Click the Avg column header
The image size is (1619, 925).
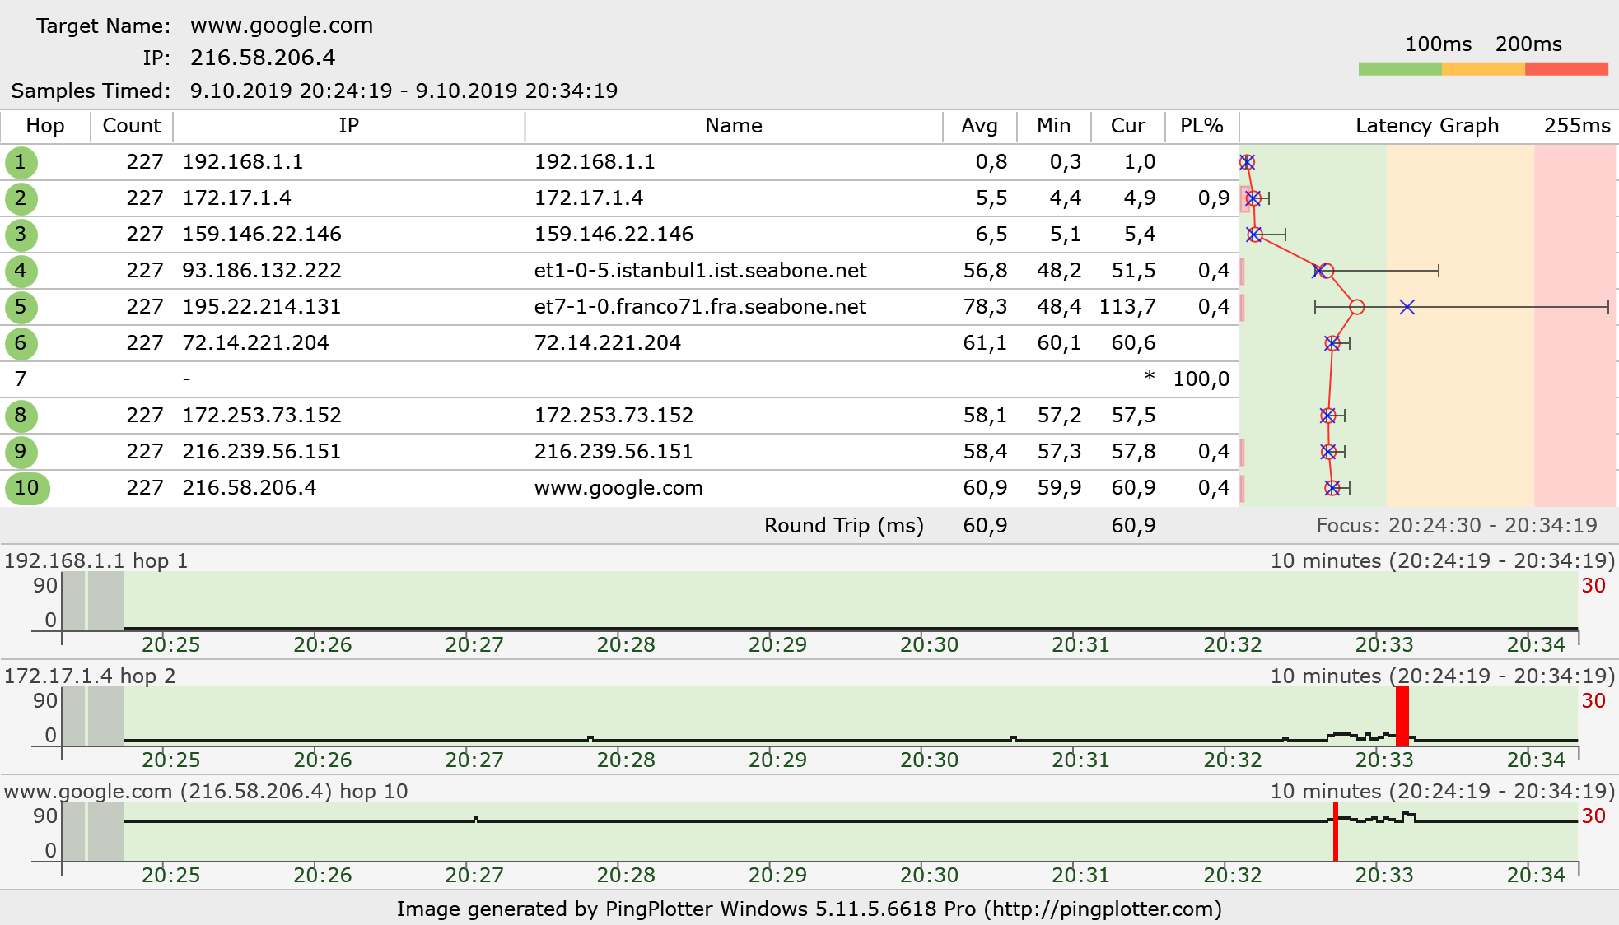tap(980, 126)
